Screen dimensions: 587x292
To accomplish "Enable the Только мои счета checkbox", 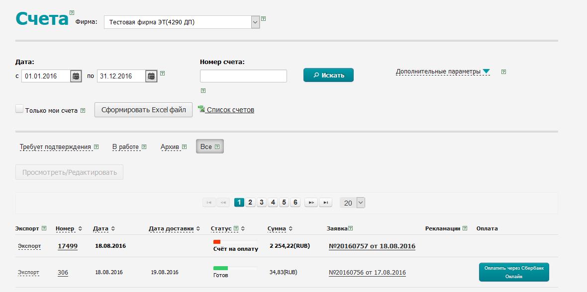I will click(19, 109).
